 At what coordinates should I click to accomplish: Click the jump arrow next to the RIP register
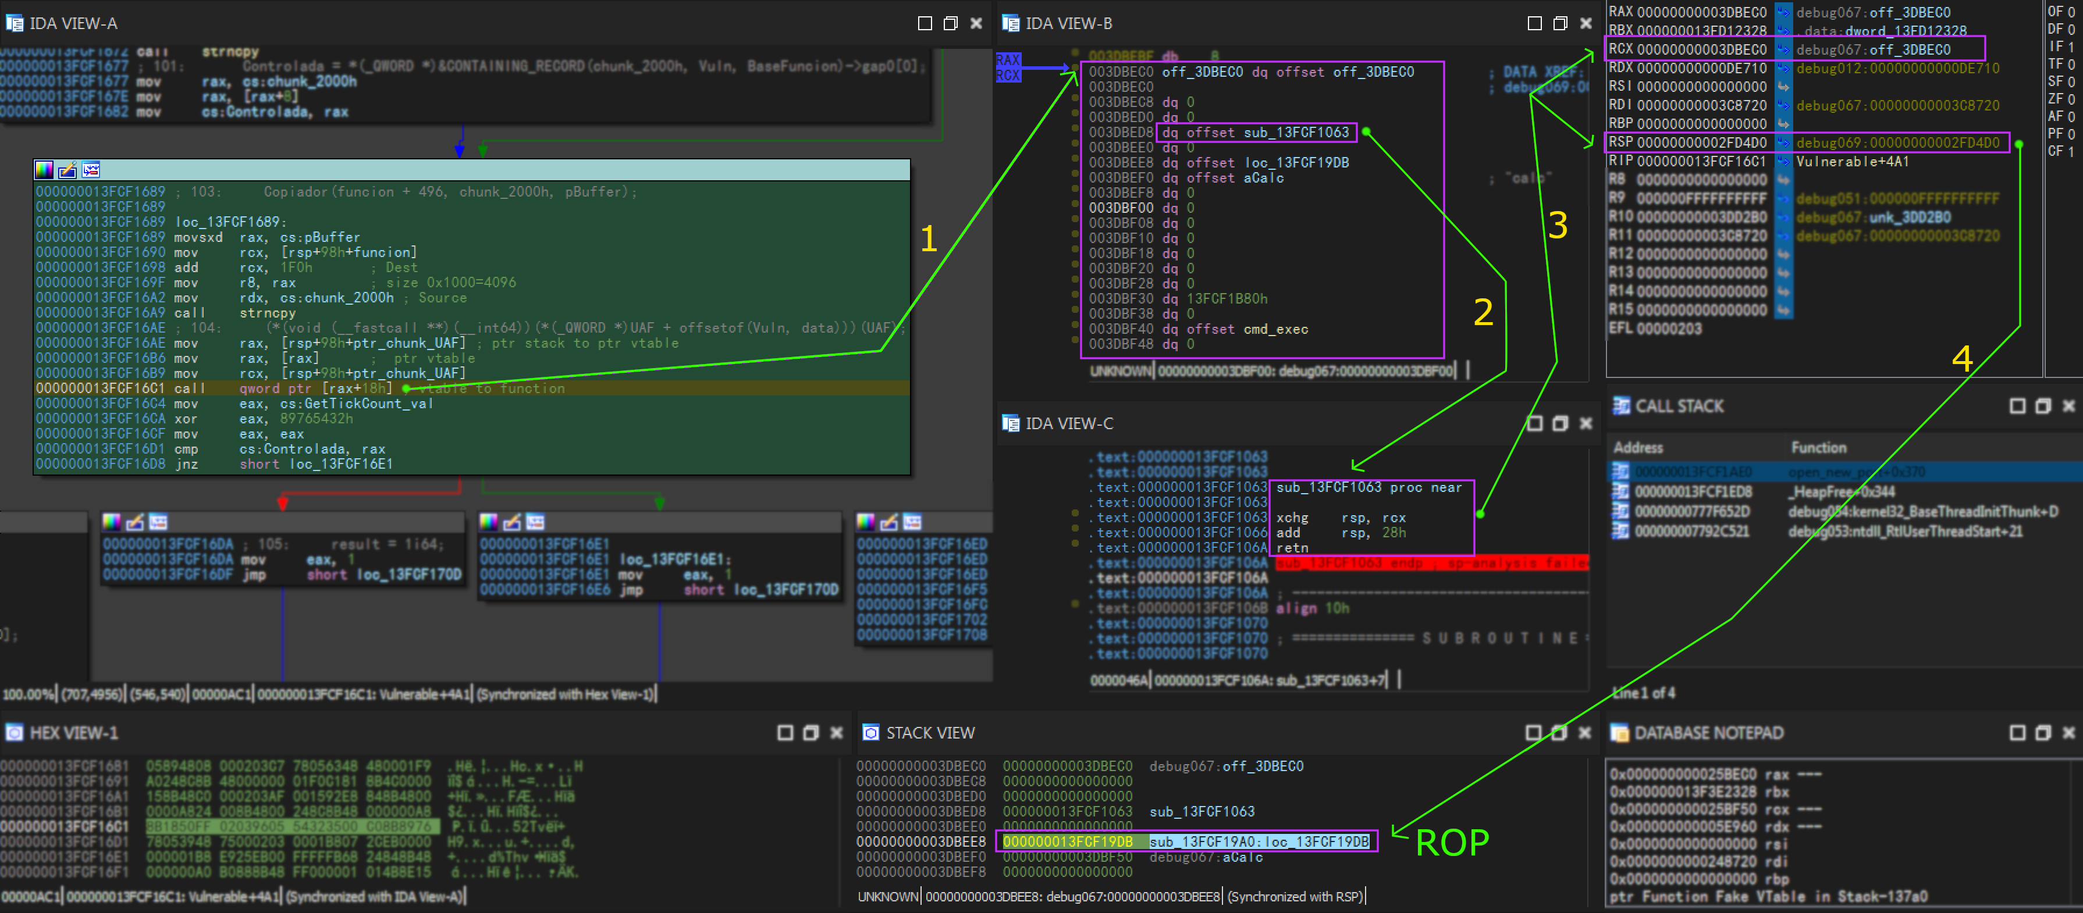(1783, 162)
